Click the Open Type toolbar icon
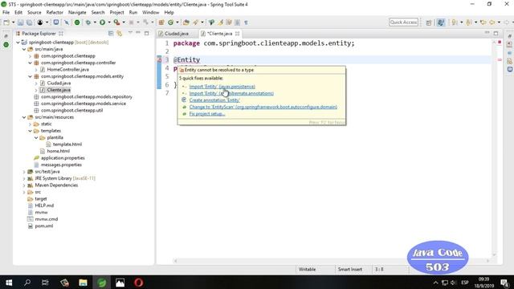The height and width of the screenshot is (289, 514). (x=186, y=22)
